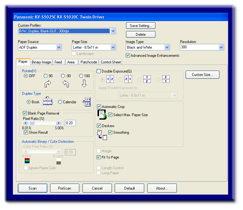Click the Save Setting... button

click(x=141, y=26)
